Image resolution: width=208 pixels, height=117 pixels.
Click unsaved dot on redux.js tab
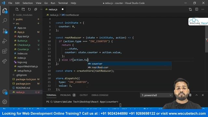click(x=63, y=9)
